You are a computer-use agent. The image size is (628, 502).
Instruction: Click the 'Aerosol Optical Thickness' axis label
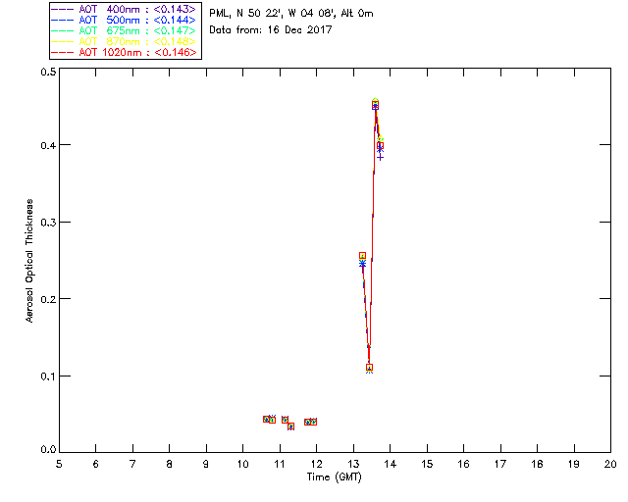point(28,261)
